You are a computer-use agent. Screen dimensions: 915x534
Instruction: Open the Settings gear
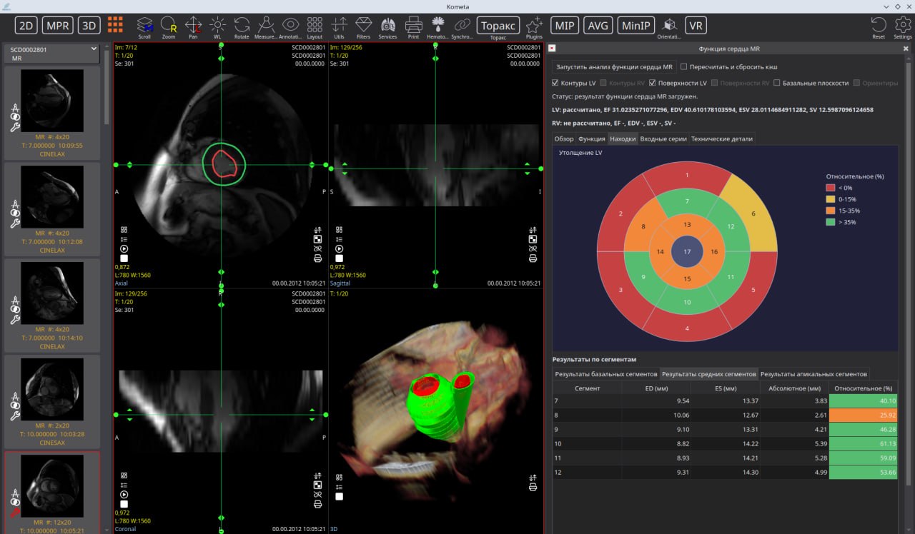pyautogui.click(x=902, y=27)
